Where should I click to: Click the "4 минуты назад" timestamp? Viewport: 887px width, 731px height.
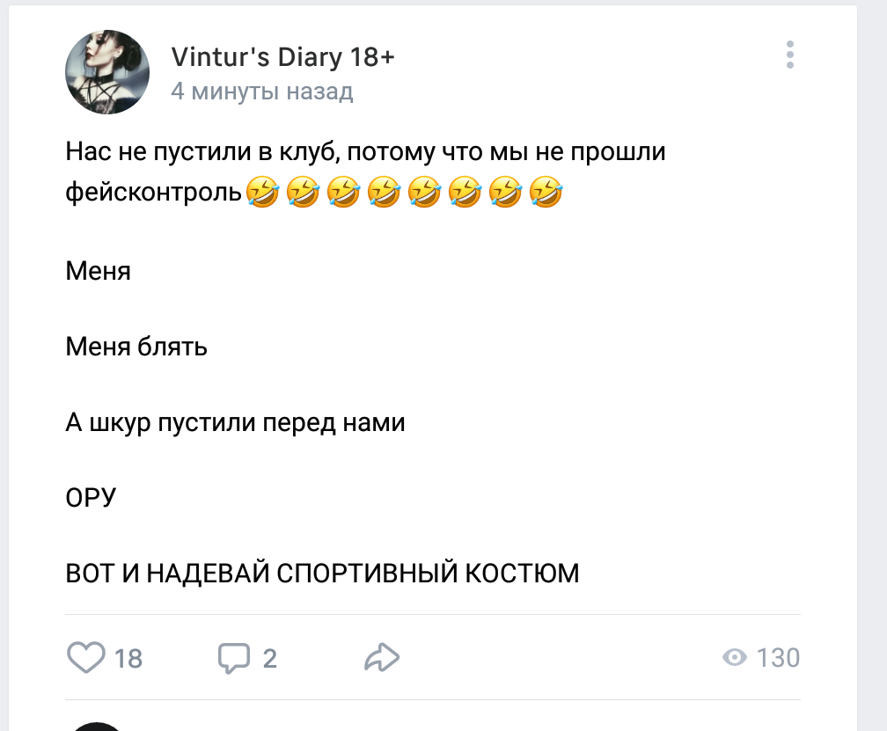tap(261, 91)
